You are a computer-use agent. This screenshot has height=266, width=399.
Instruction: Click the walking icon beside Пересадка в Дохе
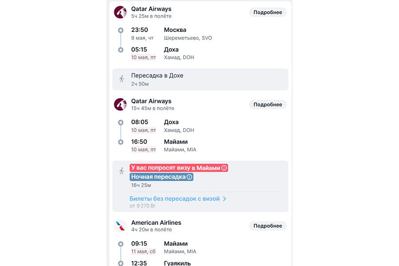pyautogui.click(x=121, y=79)
